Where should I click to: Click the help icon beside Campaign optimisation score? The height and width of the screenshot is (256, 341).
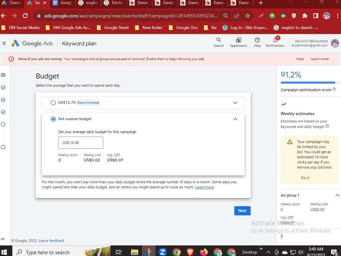coord(334,89)
